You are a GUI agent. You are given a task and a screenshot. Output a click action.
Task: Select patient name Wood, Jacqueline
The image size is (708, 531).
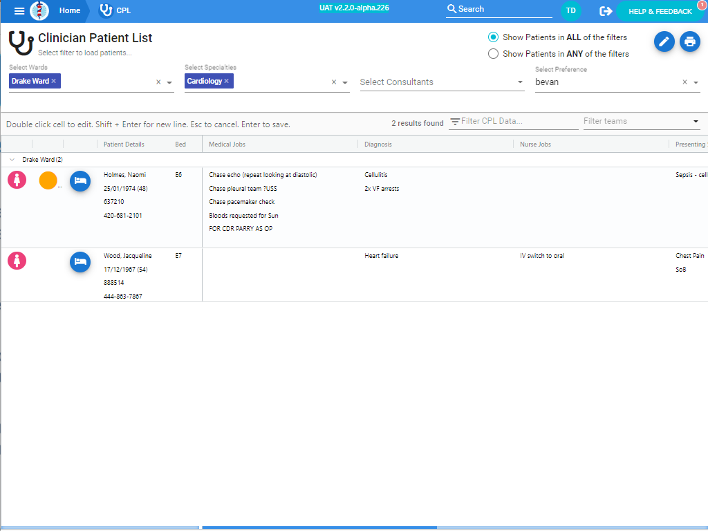[x=127, y=256]
